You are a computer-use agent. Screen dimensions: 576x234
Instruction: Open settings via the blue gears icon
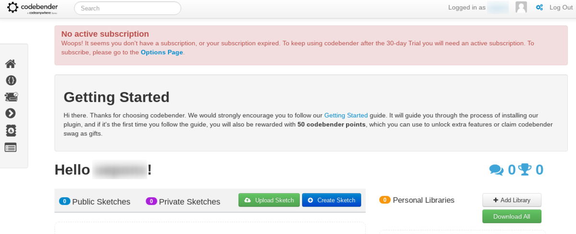[x=540, y=8]
